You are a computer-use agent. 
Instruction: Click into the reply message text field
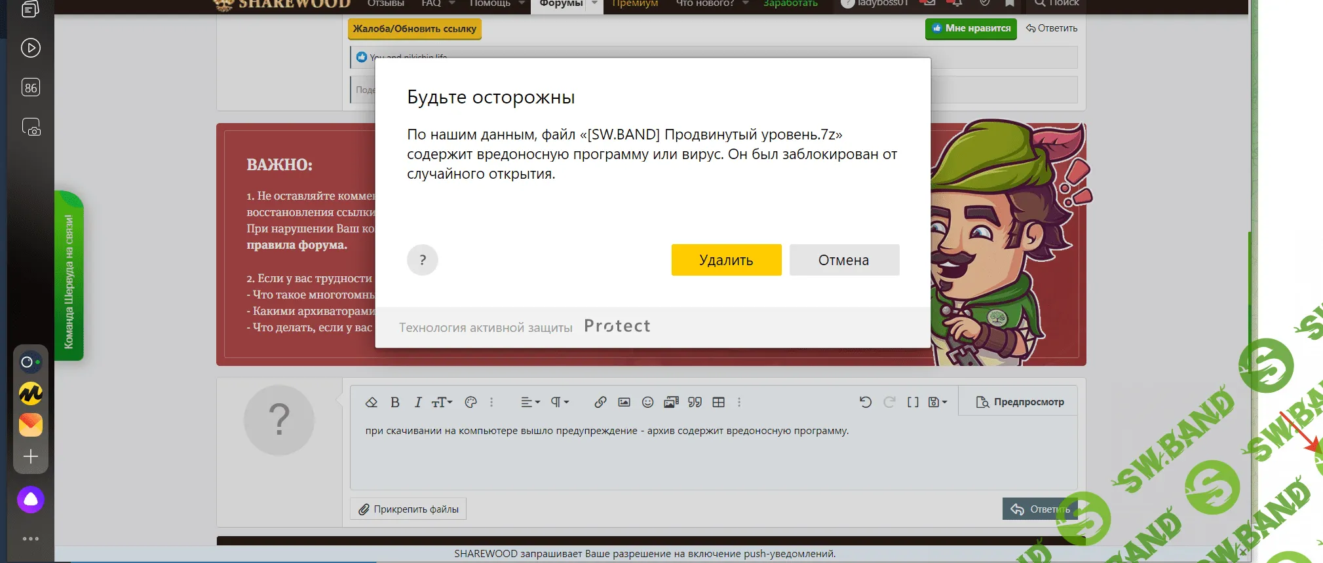[x=713, y=458]
